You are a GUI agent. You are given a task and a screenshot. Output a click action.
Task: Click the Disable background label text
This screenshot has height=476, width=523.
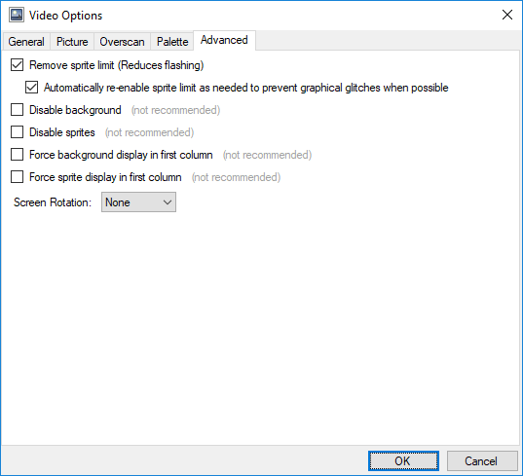pyautogui.click(x=75, y=110)
